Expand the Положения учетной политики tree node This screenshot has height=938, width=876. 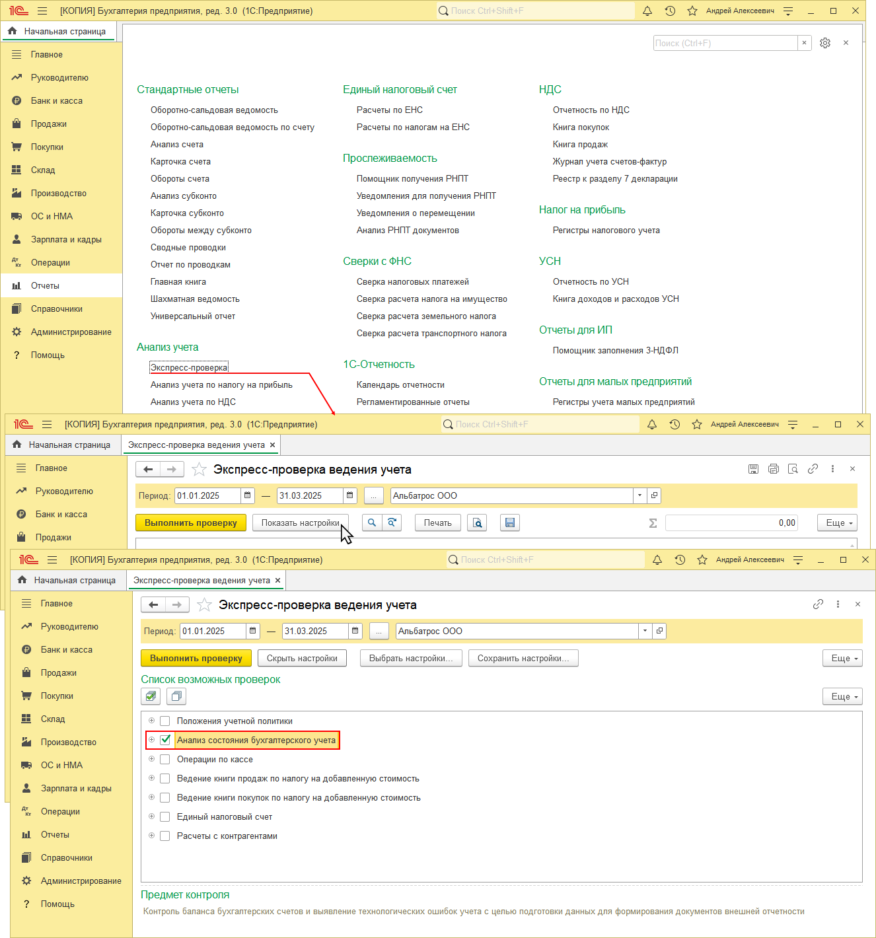click(x=151, y=721)
